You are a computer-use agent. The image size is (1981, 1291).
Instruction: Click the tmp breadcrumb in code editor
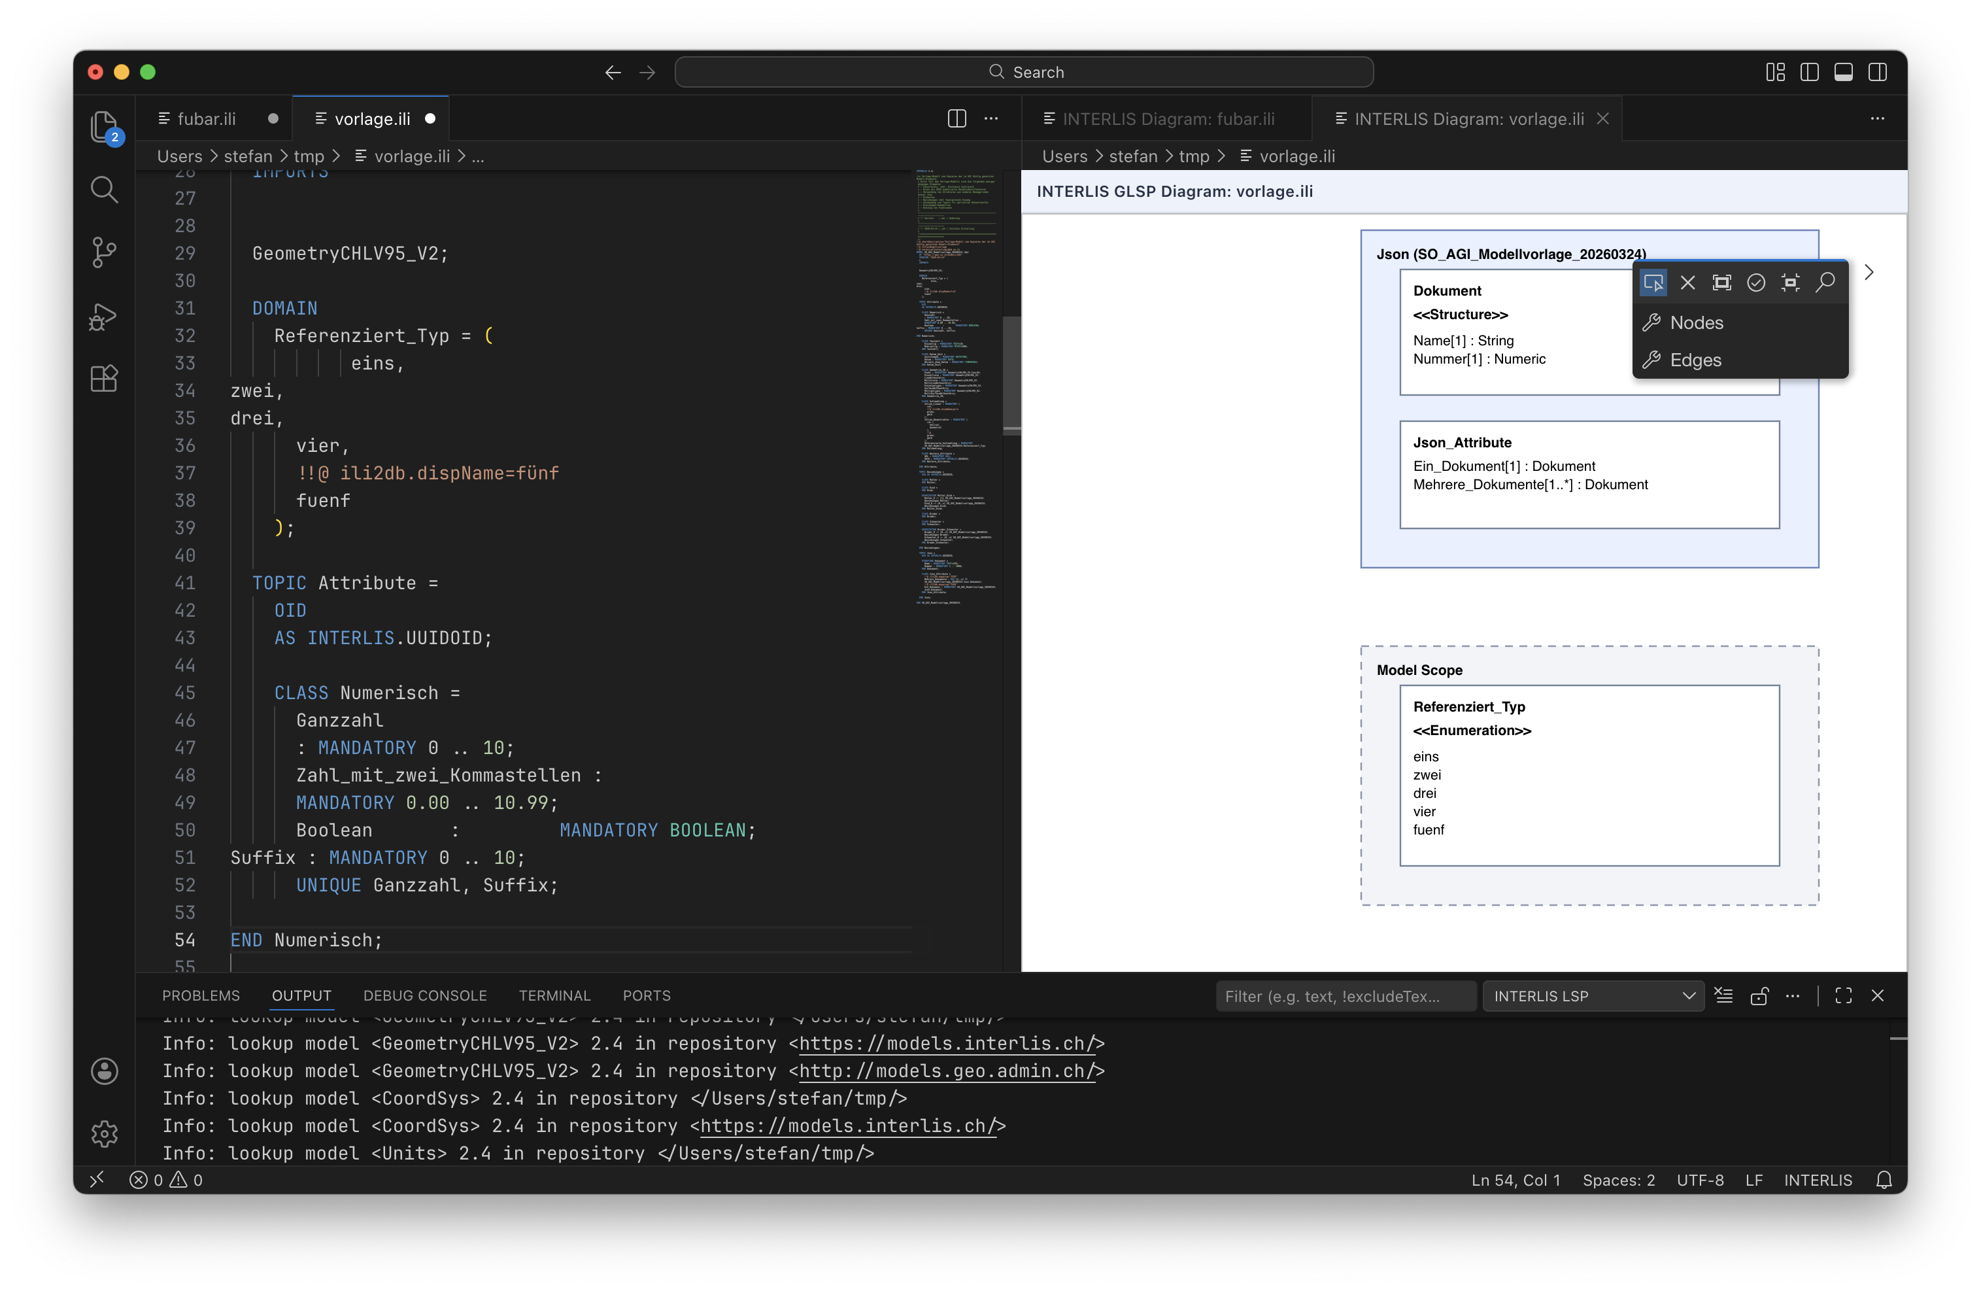309,156
